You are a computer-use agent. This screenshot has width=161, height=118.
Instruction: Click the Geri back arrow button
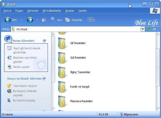[8, 20]
